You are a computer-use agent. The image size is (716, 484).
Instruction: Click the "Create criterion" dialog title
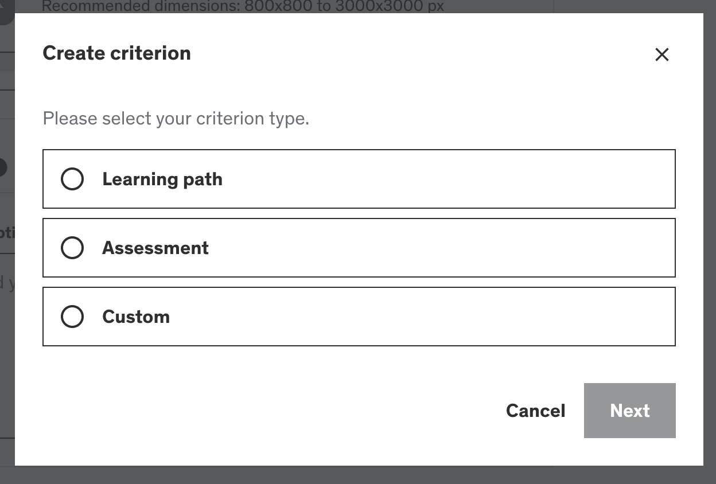(116, 53)
